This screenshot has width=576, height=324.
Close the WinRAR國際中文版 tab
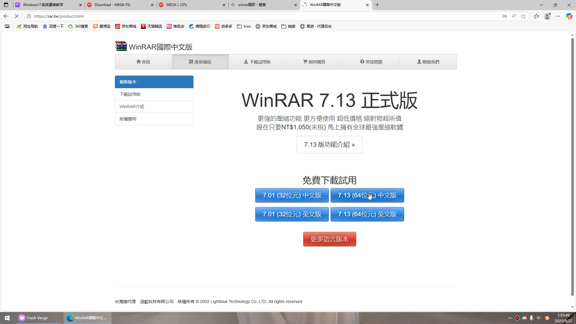pos(367,5)
